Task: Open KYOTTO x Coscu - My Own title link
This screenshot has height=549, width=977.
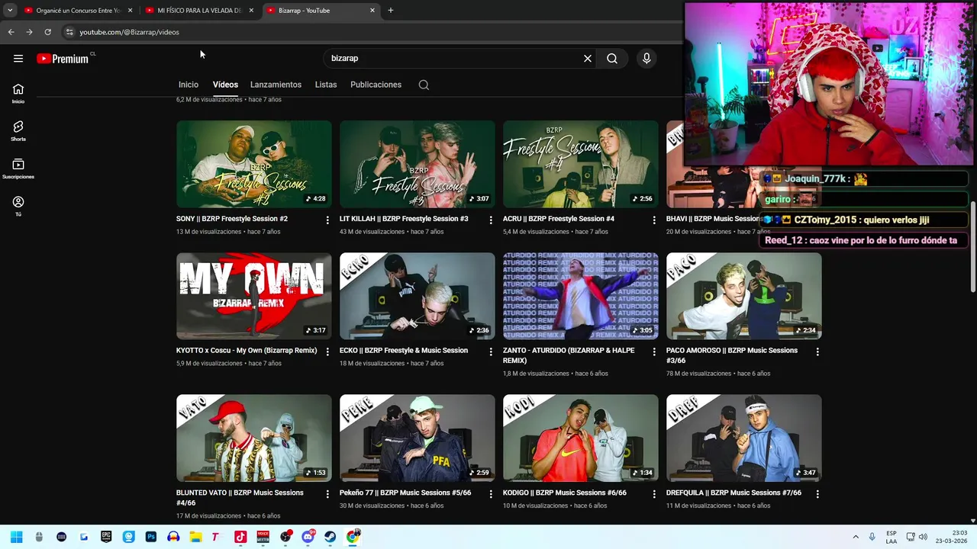Action: [x=247, y=351]
